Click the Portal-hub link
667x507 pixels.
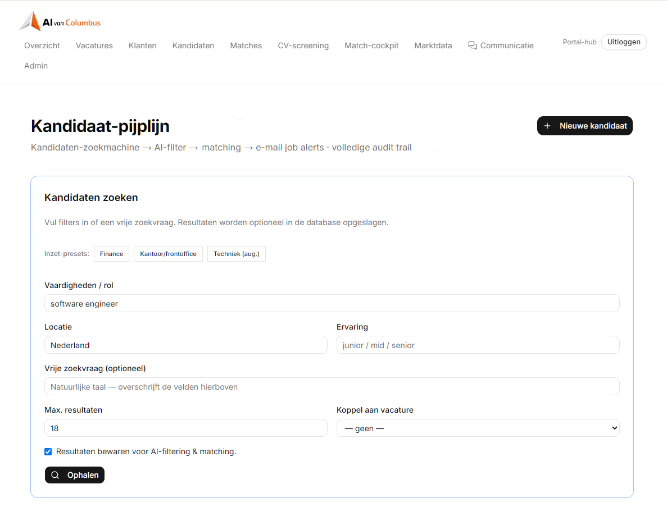[579, 42]
